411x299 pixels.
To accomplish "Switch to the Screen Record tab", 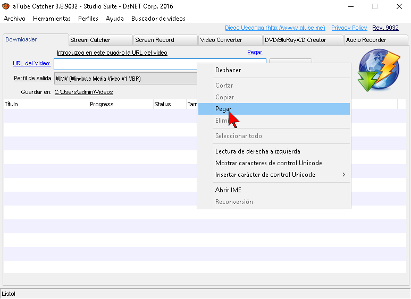I will [x=166, y=40].
